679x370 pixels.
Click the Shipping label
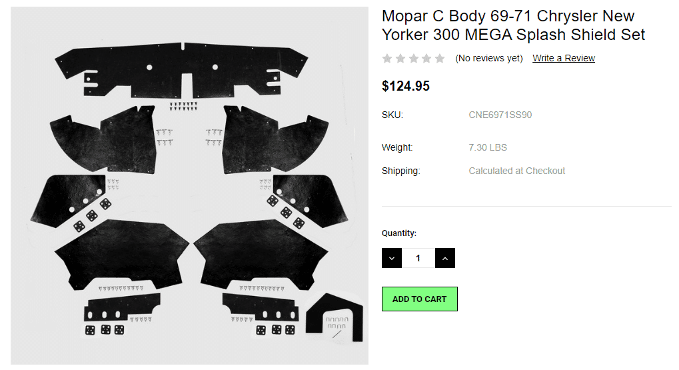(x=401, y=171)
